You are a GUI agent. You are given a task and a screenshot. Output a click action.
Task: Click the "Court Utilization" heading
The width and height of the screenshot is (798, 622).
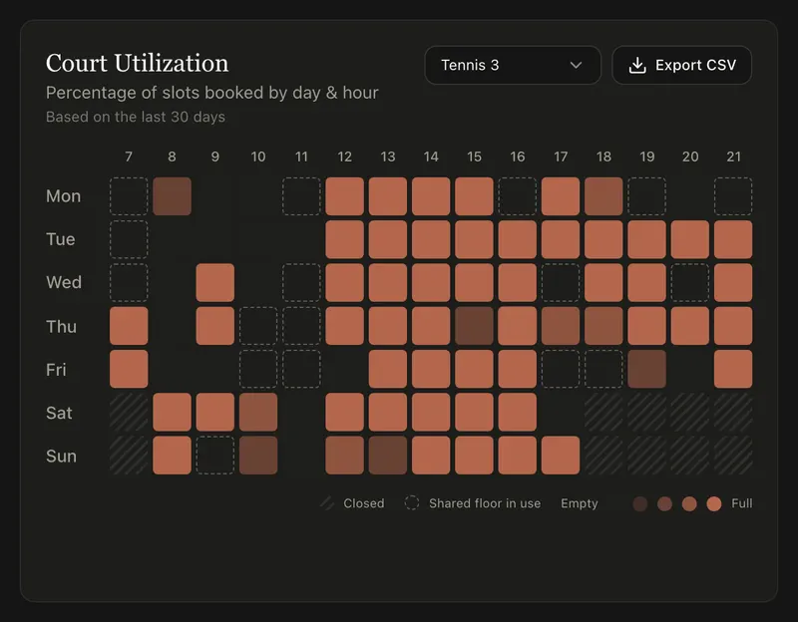click(137, 64)
